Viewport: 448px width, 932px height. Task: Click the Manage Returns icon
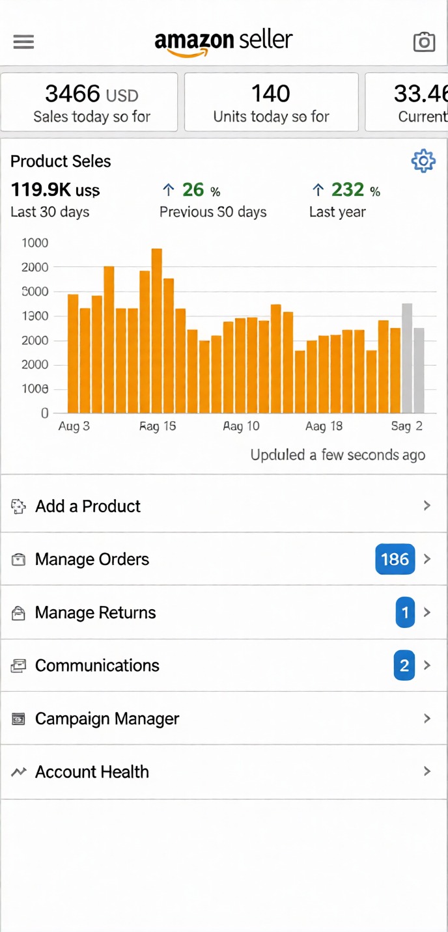click(19, 613)
